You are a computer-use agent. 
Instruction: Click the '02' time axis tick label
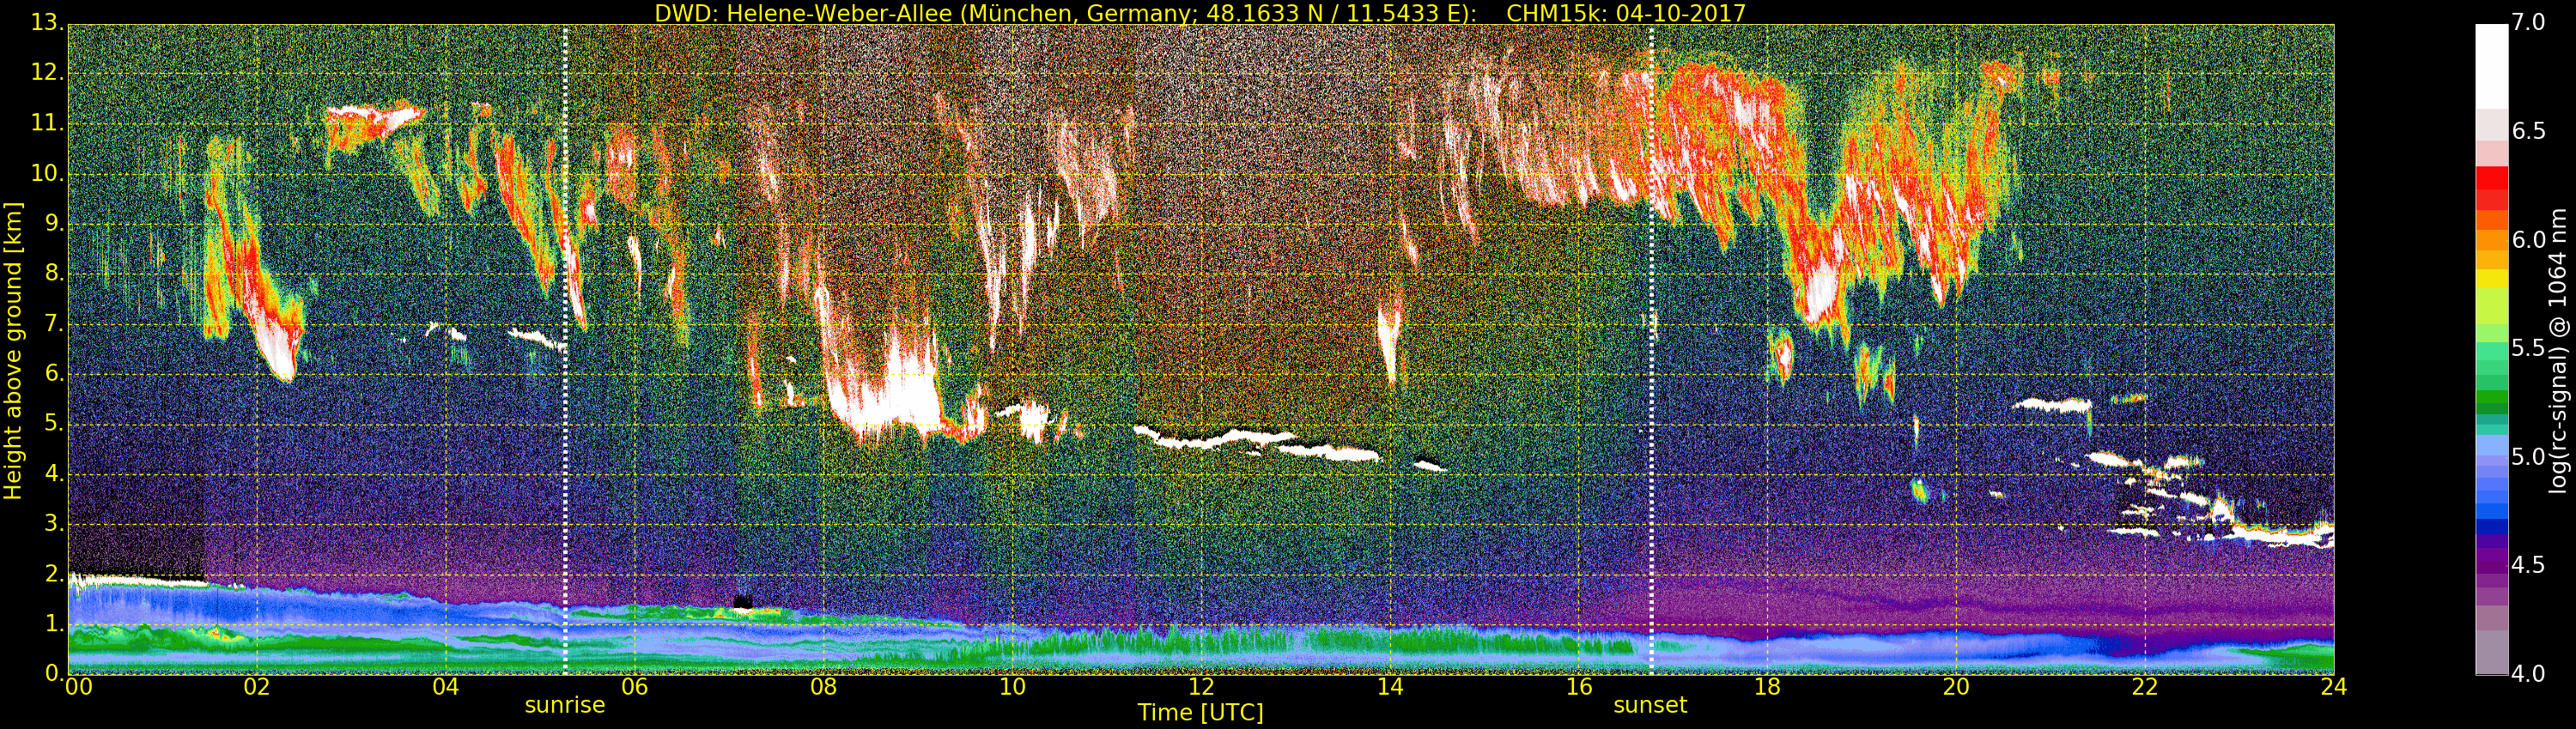pos(257,687)
